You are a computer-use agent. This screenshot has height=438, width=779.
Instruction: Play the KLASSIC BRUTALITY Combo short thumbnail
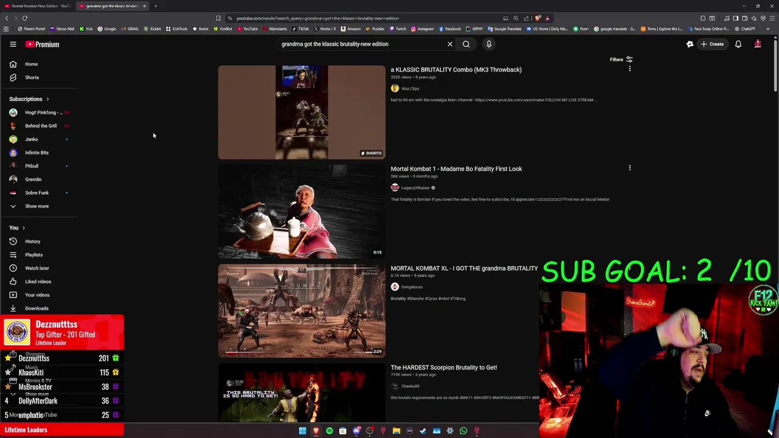point(302,113)
